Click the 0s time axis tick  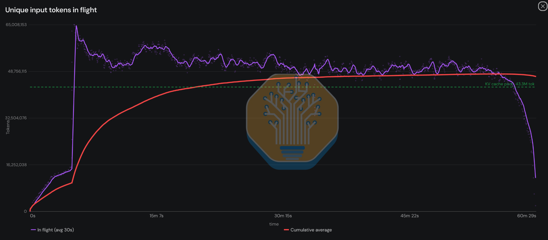(33, 216)
